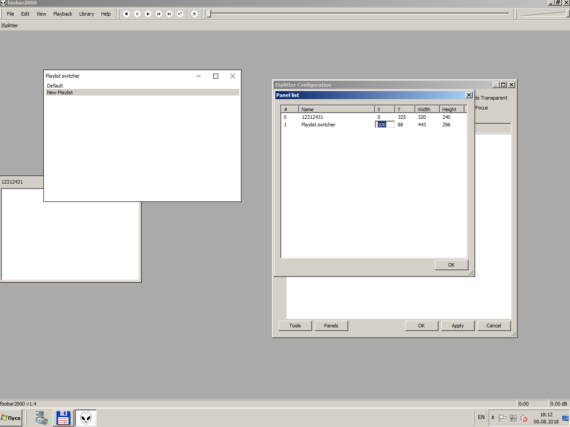This screenshot has width=570, height=427.
Task: Click foobar2000 alien icon in taskbar
Action: tap(85, 418)
